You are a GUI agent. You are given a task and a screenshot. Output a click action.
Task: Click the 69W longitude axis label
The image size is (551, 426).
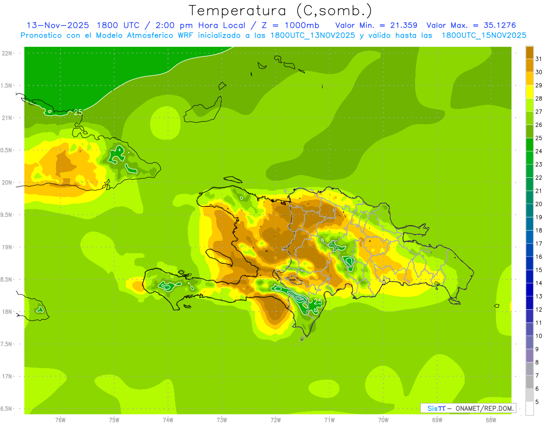tap(437, 420)
